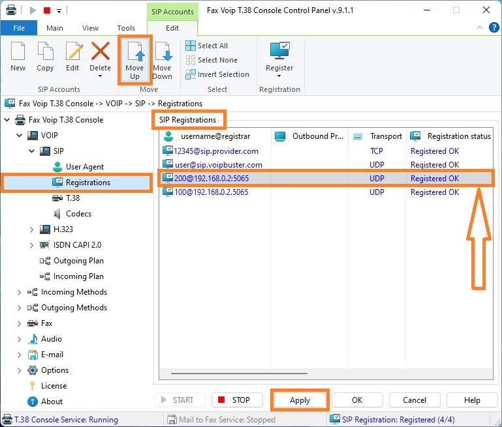Click the Help button
This screenshot has width=502, height=427.
pyautogui.click(x=472, y=400)
